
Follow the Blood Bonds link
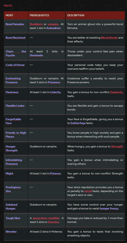109,38
